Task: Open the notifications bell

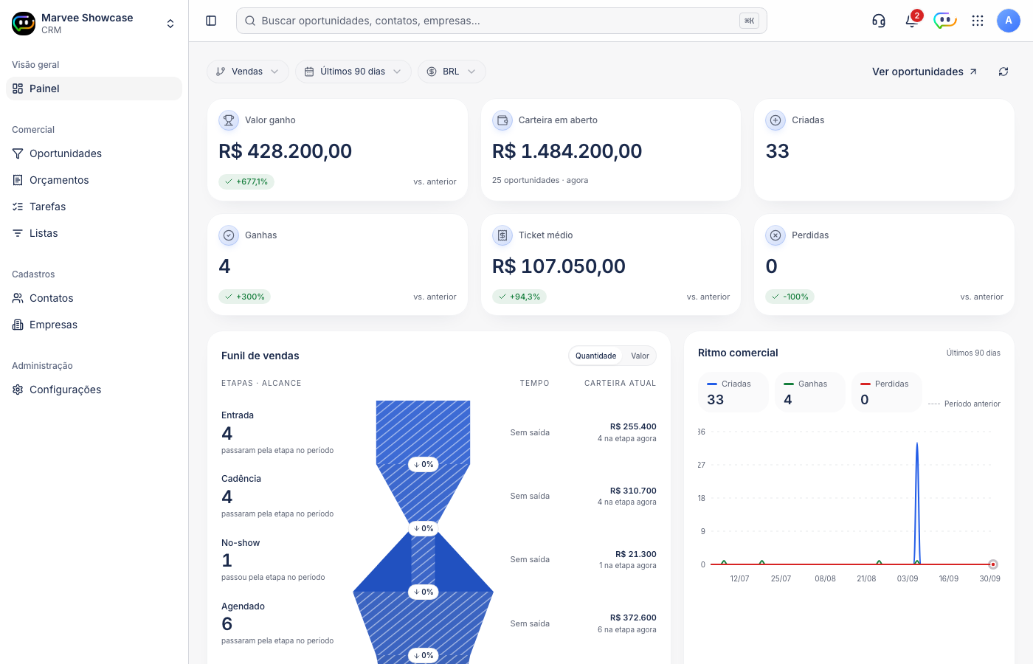Action: tap(912, 21)
